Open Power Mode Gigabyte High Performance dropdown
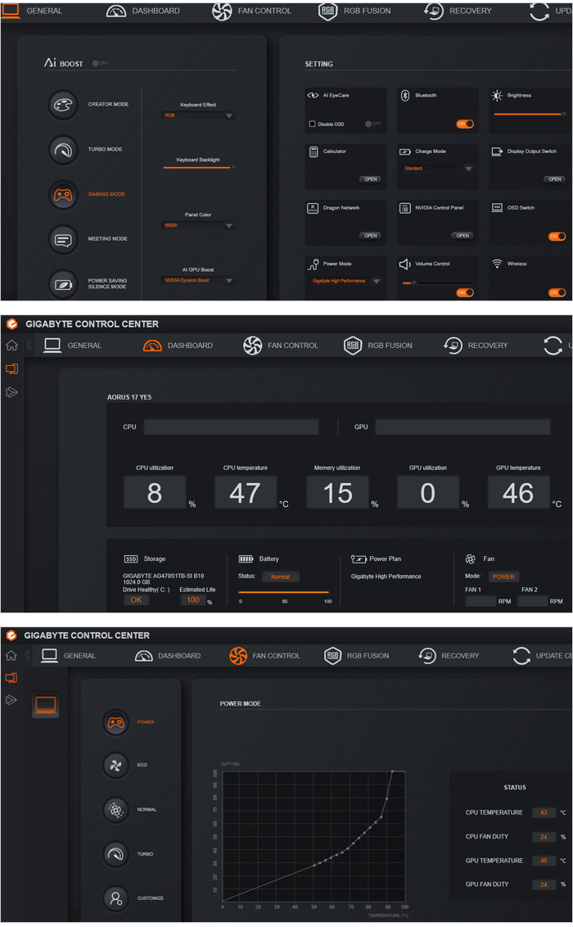 coord(345,281)
